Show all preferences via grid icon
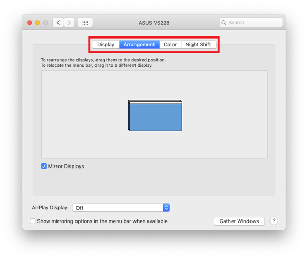Viewport: 308px width, 259px height. [85, 23]
